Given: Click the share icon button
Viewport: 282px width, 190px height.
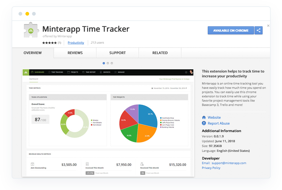Looking at the screenshot, I should [258, 30].
